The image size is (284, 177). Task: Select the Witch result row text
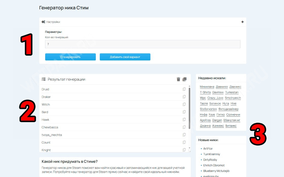click(46, 104)
